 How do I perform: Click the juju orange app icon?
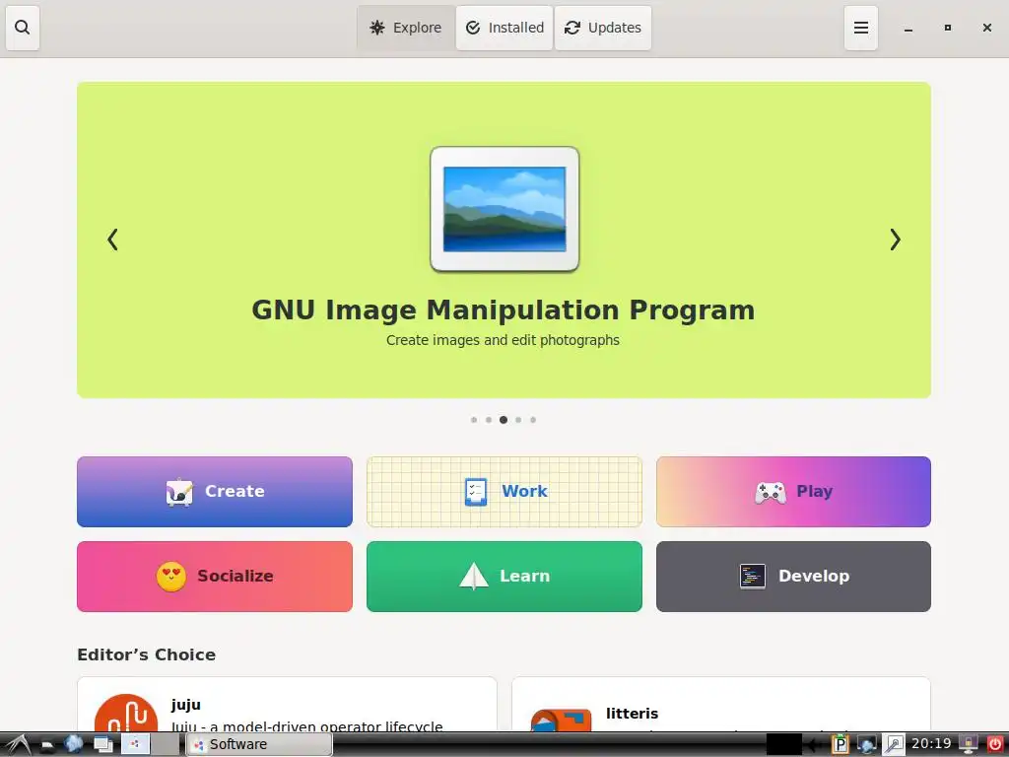coord(126,714)
